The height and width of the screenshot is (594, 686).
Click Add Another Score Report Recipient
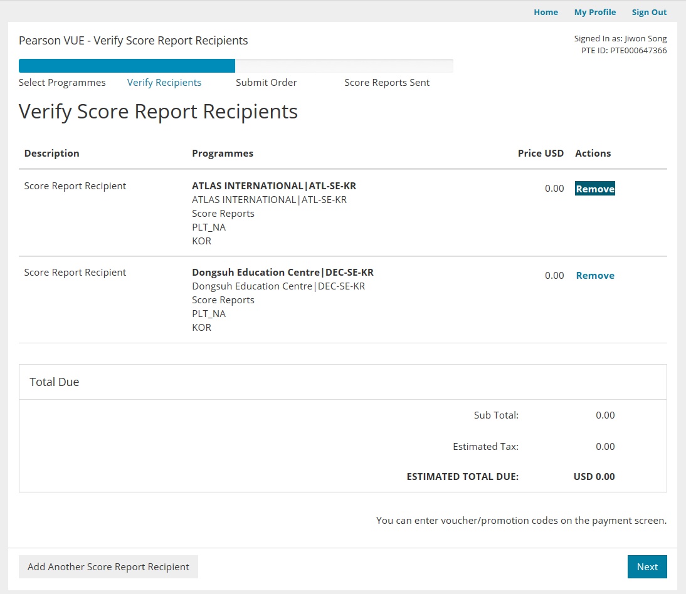[x=108, y=566]
